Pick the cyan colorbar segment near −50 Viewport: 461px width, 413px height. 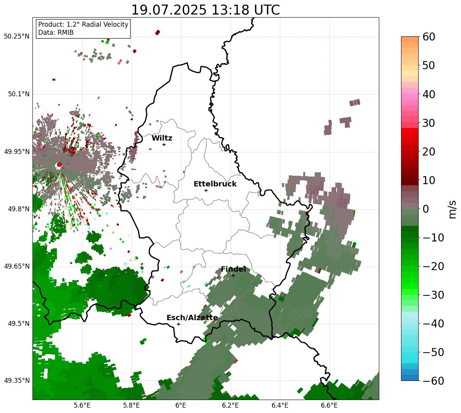tap(410, 355)
